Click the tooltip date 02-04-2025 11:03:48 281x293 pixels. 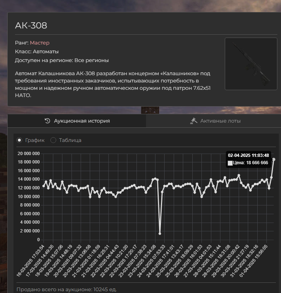tap(248, 155)
